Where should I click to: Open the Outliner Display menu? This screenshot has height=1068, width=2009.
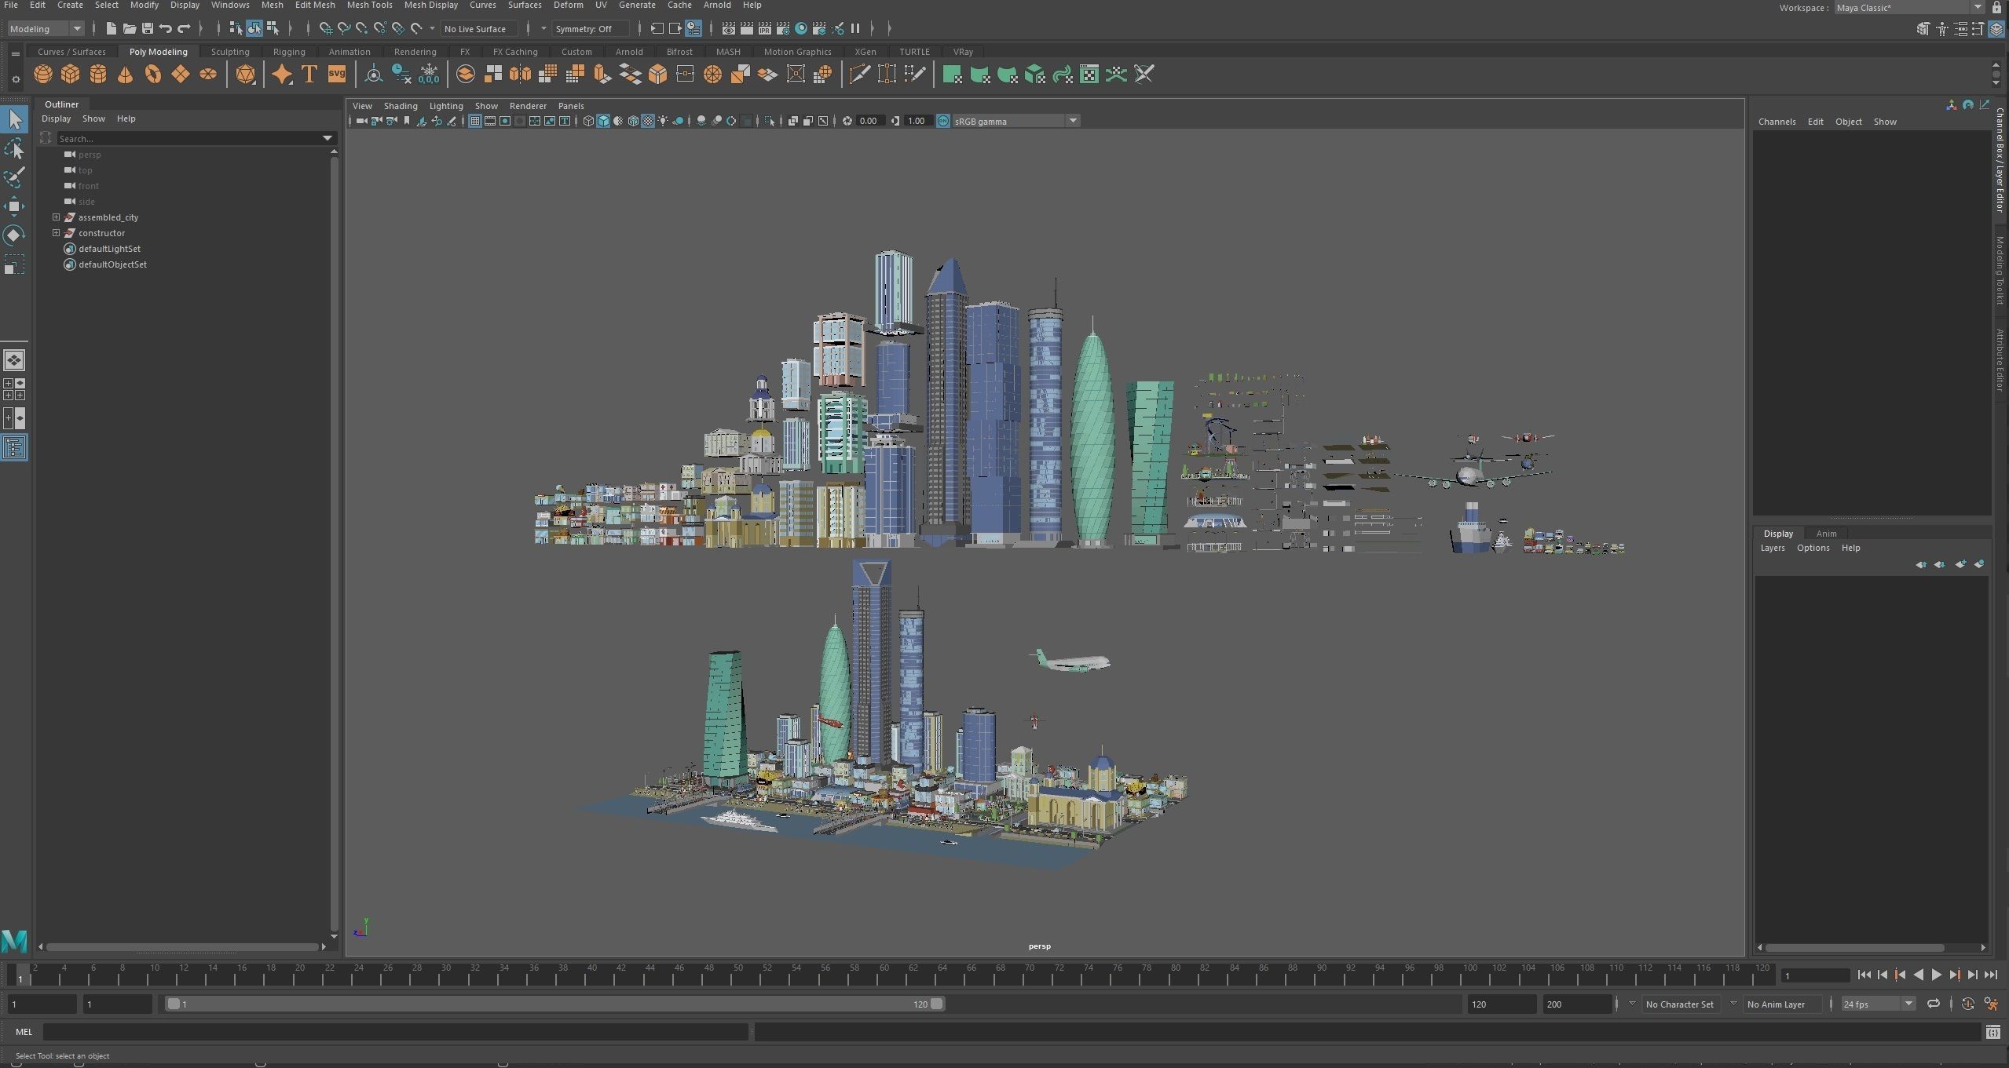(56, 118)
